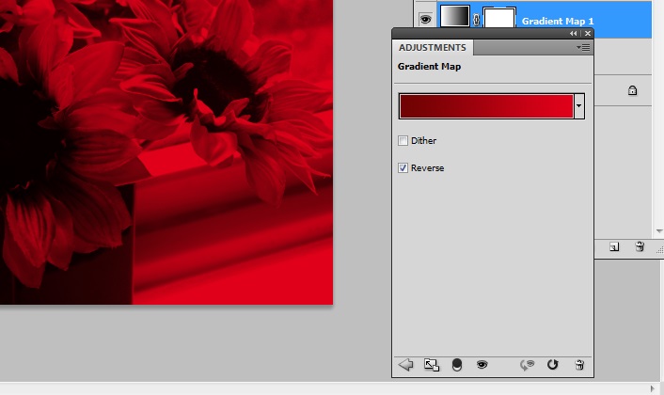
Task: Open the Adjustments panel options menu
Action: [x=584, y=46]
